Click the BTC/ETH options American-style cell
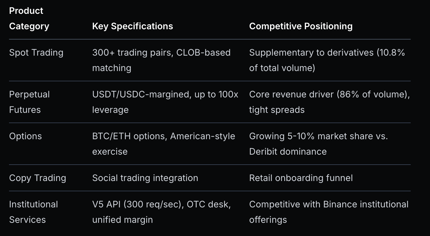430x236 pixels. (164, 144)
